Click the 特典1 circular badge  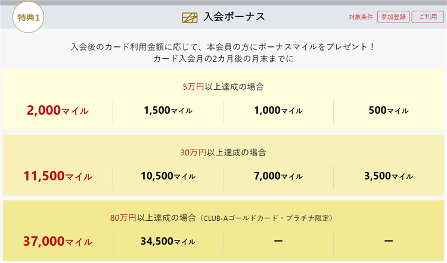point(26,17)
